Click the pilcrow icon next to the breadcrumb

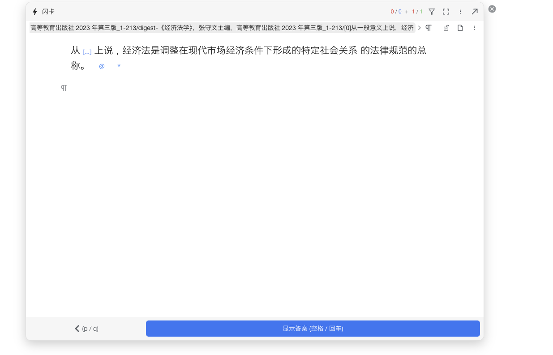[x=429, y=27]
